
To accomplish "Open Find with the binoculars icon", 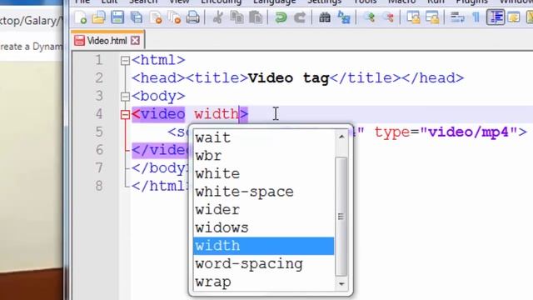I will tap(325, 17).
